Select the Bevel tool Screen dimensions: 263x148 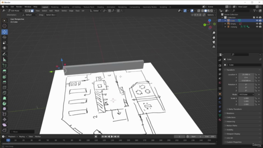coord(5,82)
